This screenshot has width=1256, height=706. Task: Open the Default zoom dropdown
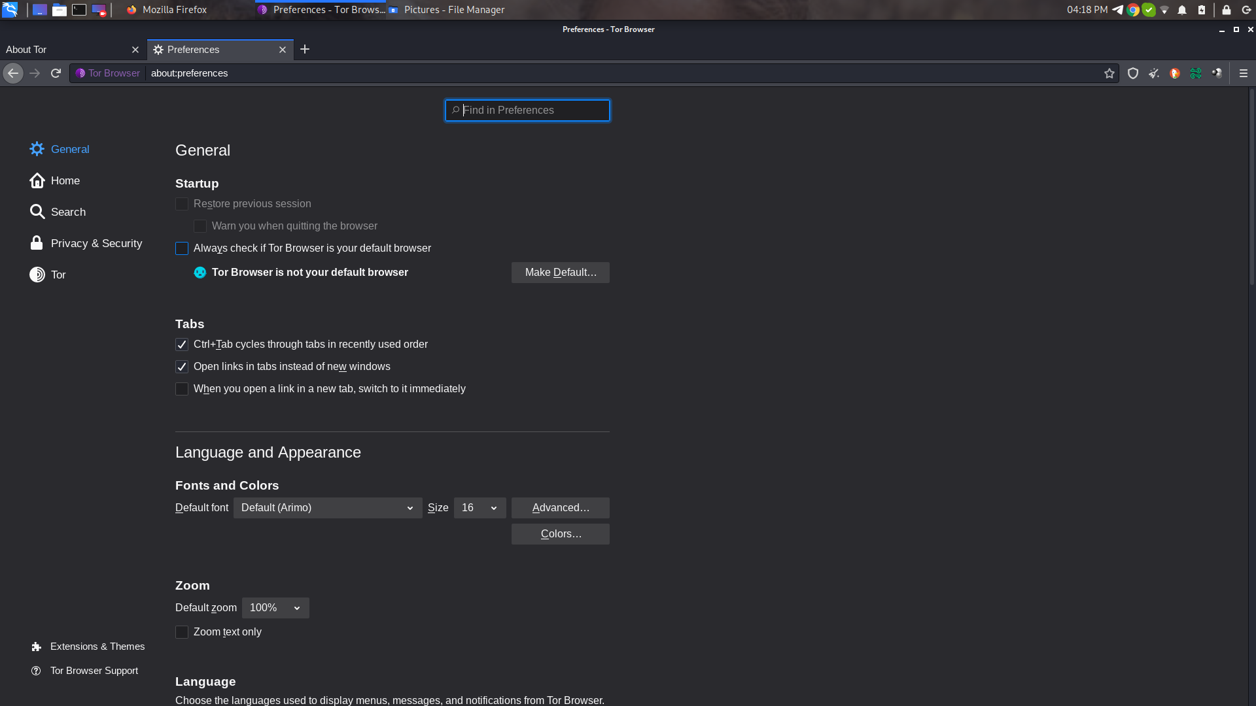275,608
